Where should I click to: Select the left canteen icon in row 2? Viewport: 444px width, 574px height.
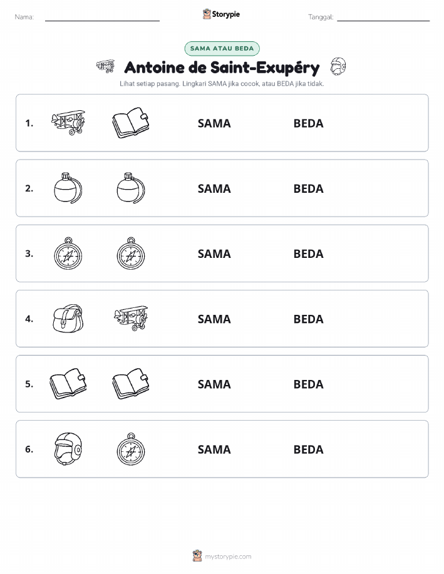(x=68, y=188)
